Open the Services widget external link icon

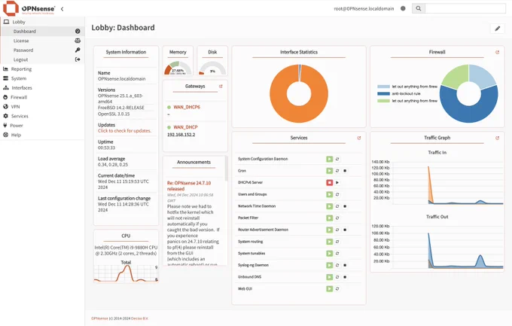(x=359, y=138)
